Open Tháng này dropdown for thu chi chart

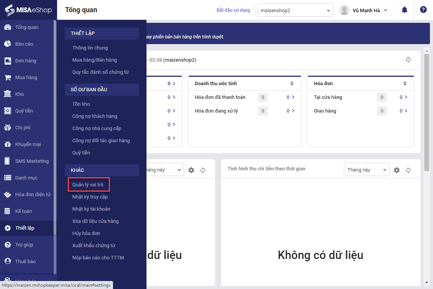tap(366, 170)
